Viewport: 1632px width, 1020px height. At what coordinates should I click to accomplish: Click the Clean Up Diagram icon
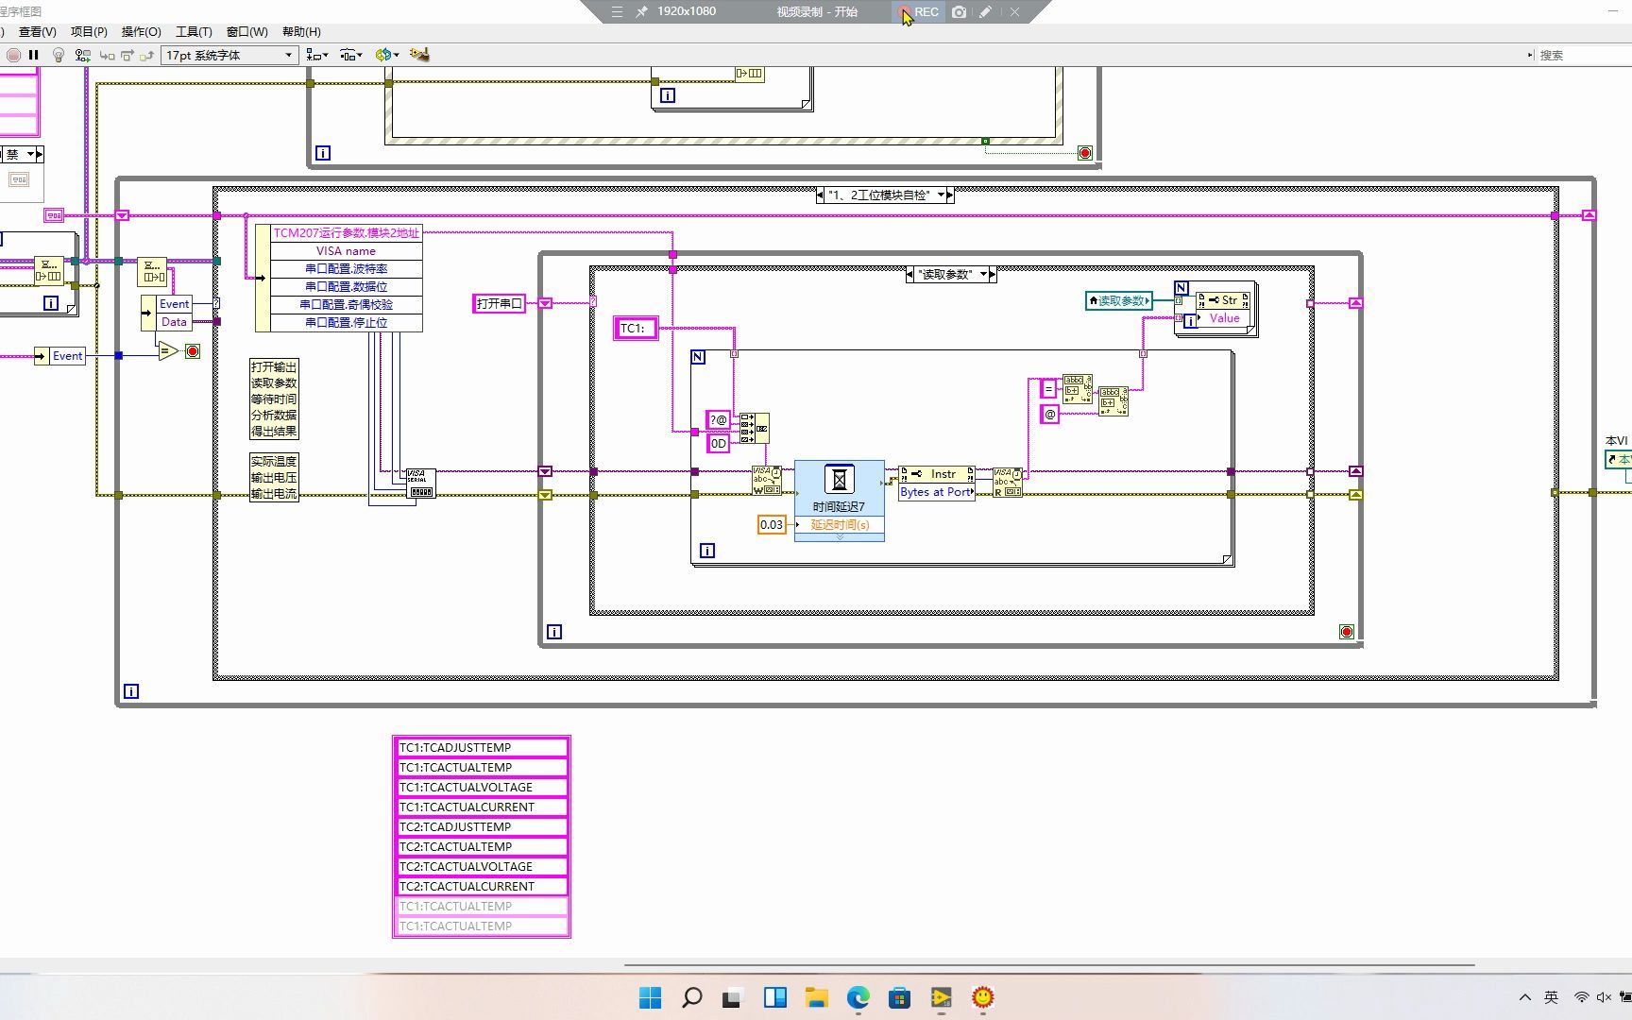click(x=419, y=56)
